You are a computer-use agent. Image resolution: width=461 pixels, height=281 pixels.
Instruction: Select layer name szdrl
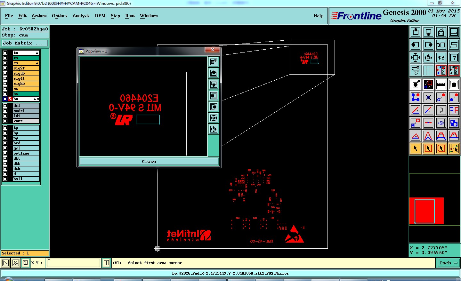[x=26, y=111]
